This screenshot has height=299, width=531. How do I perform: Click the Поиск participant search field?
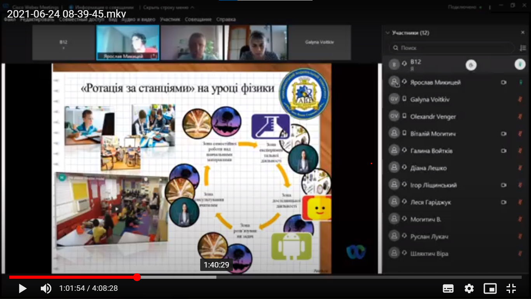[x=451, y=48]
